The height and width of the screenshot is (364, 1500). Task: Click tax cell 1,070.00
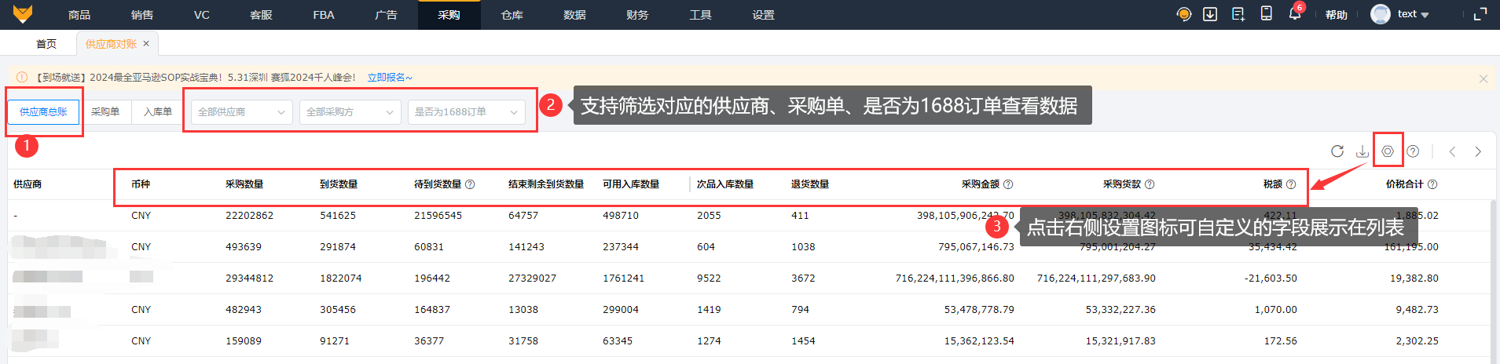pyautogui.click(x=1276, y=310)
